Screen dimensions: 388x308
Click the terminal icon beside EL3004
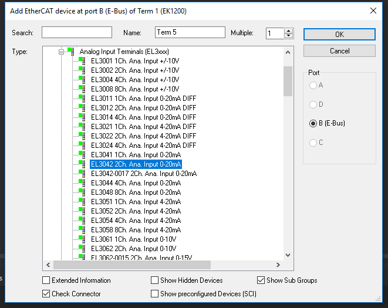82,79
